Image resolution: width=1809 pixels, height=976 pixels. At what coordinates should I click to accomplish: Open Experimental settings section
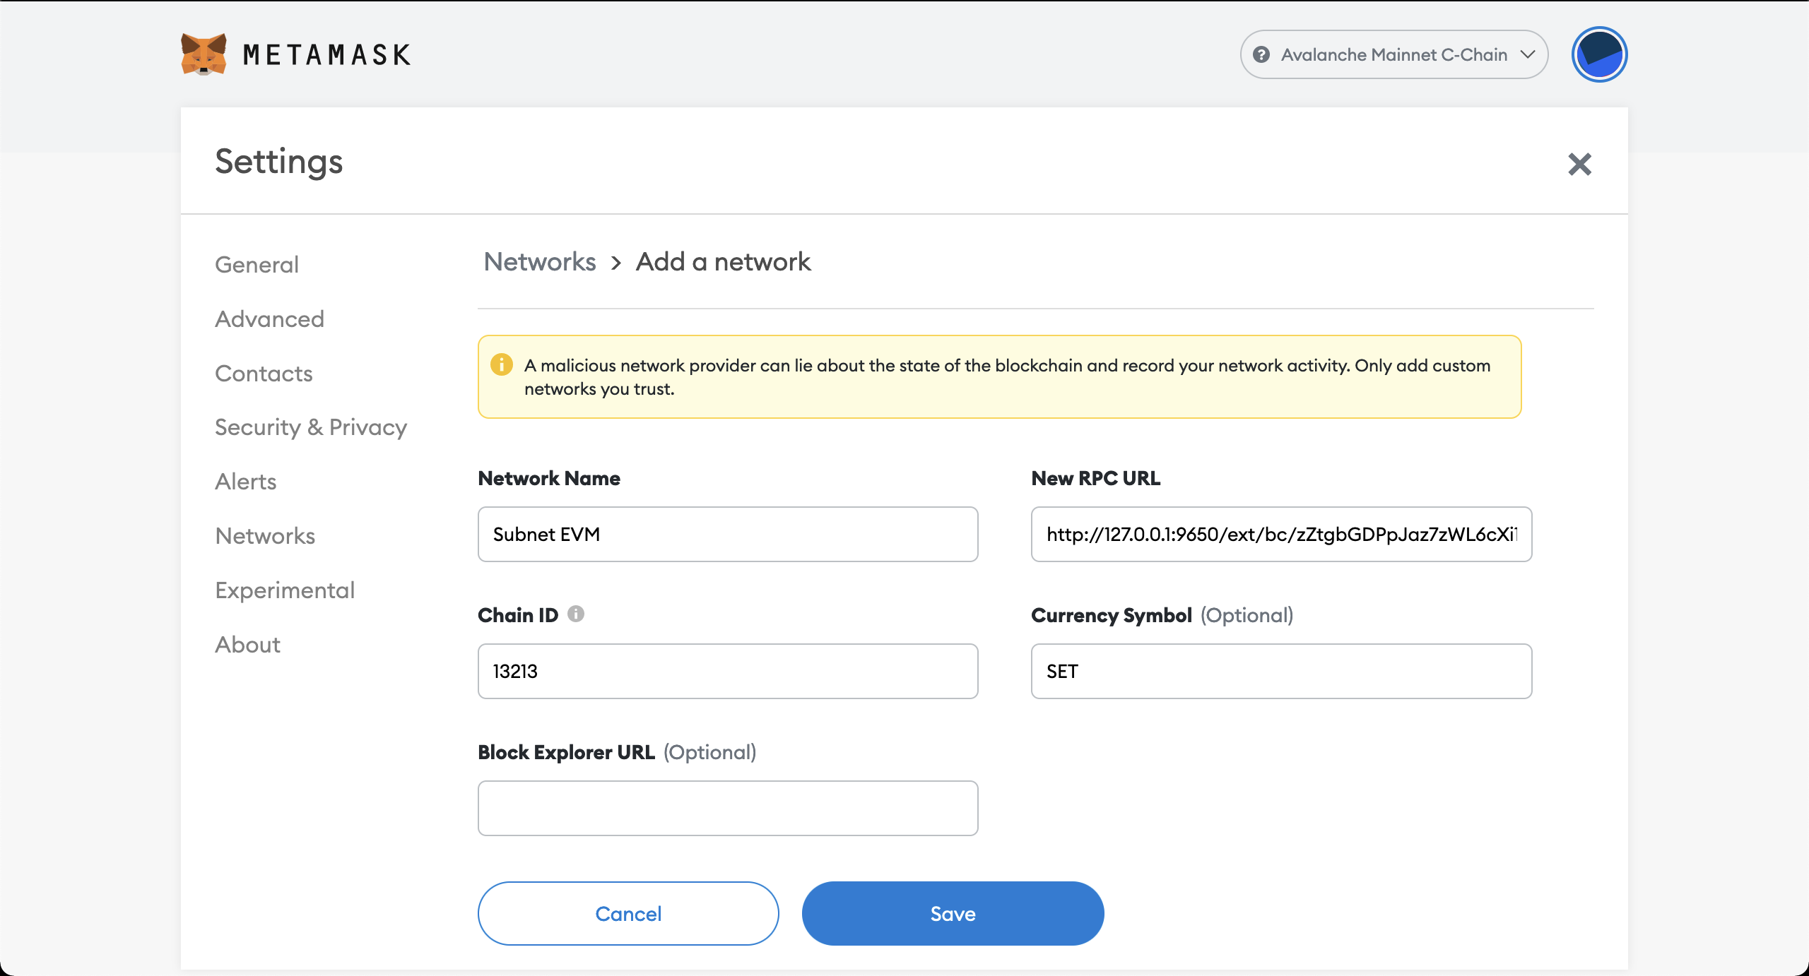coord(285,590)
